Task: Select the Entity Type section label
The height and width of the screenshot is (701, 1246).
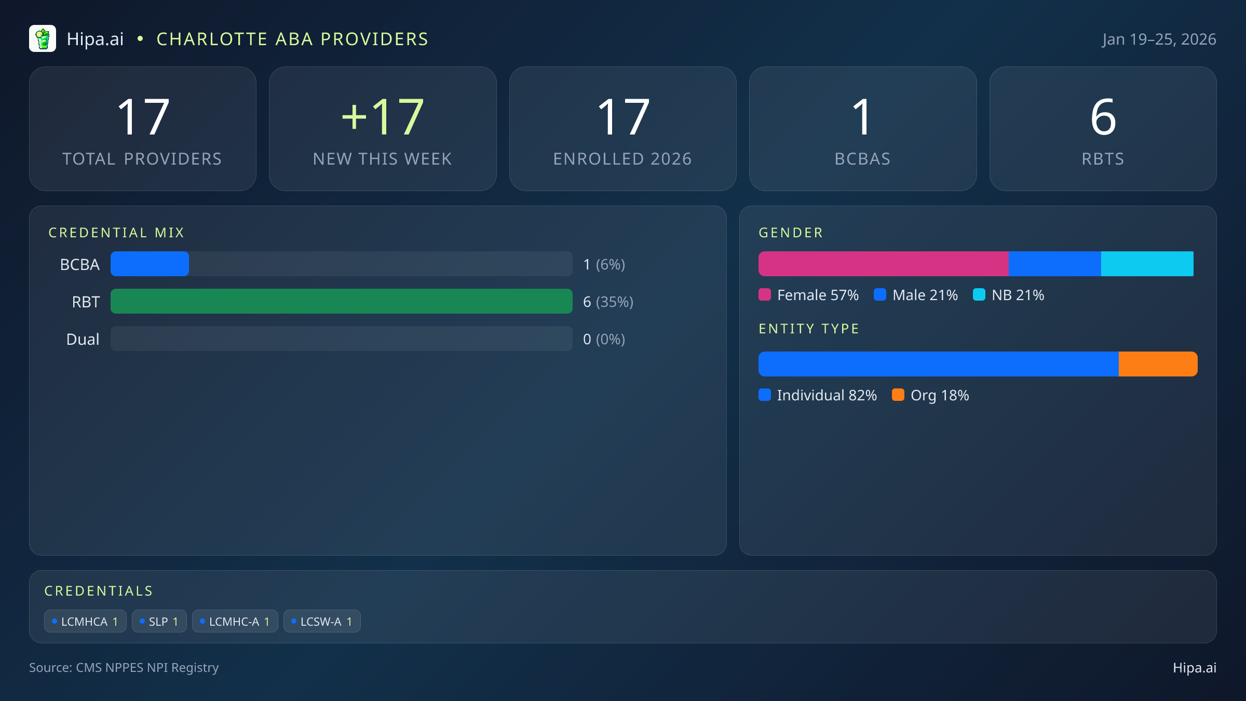Action: click(809, 329)
